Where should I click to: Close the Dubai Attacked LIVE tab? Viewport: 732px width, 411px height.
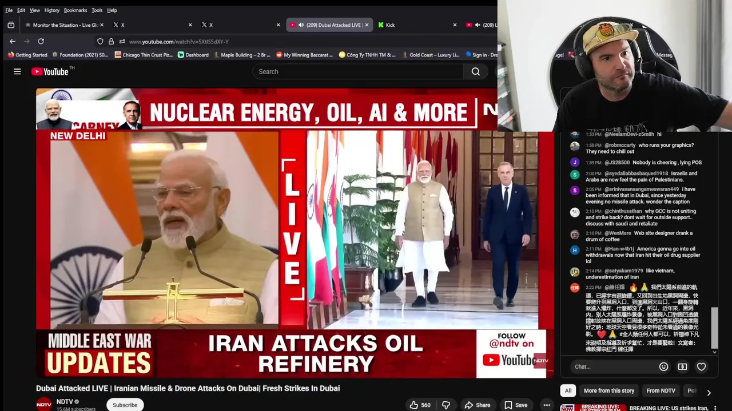tap(367, 25)
